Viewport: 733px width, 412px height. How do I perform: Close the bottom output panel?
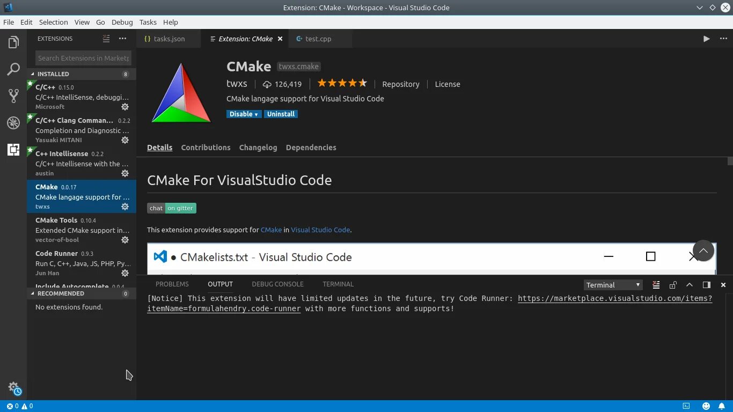pyautogui.click(x=723, y=285)
